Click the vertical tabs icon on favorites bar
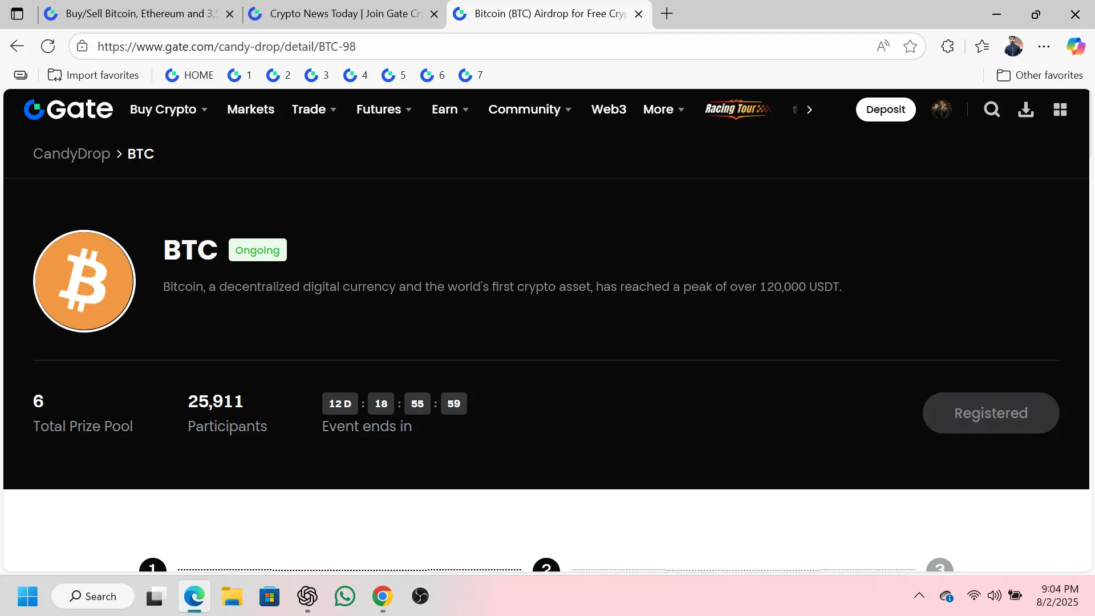The image size is (1095, 616). pos(21,75)
